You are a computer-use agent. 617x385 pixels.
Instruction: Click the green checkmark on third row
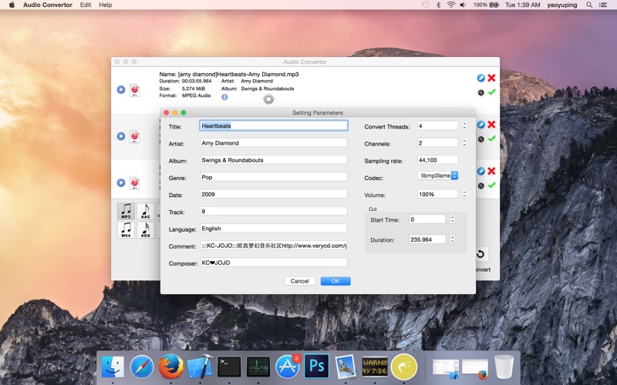(x=491, y=185)
